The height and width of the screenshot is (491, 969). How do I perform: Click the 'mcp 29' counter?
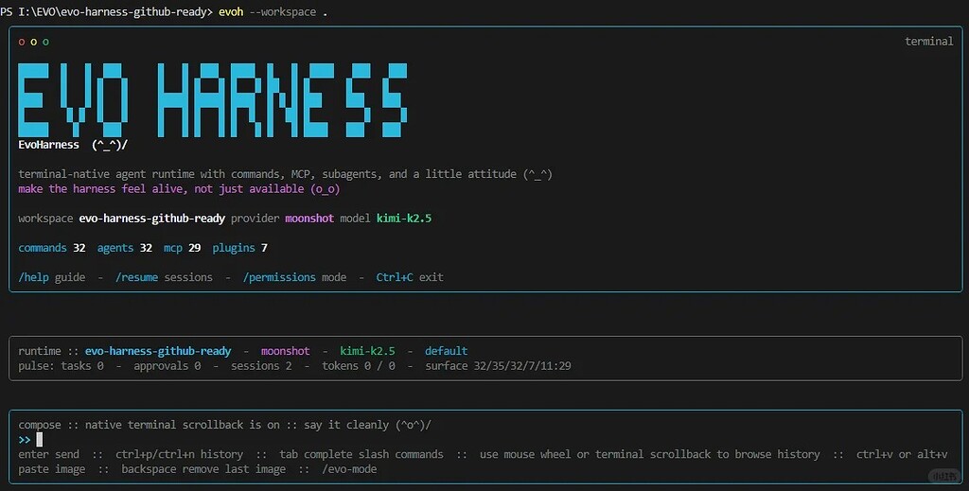click(x=183, y=248)
